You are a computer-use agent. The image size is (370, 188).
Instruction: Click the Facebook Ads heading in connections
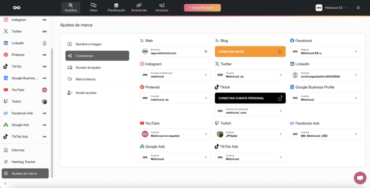[307, 123]
